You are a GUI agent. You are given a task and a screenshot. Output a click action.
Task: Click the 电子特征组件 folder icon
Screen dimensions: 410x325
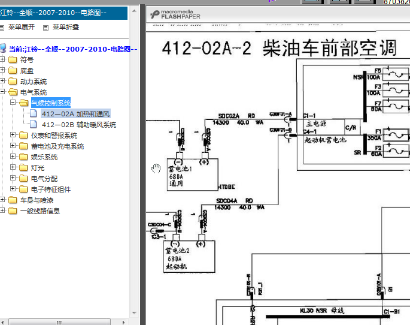23,189
